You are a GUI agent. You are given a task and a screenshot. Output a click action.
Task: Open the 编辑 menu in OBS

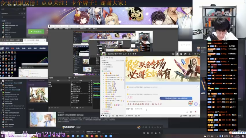56,29
